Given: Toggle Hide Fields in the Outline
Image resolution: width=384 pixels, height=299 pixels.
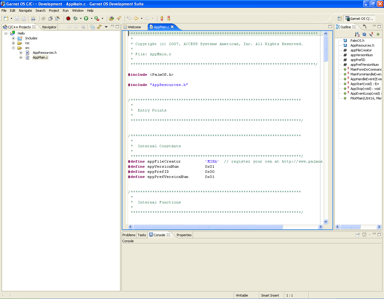Looking at the screenshot, I should pos(364,34).
